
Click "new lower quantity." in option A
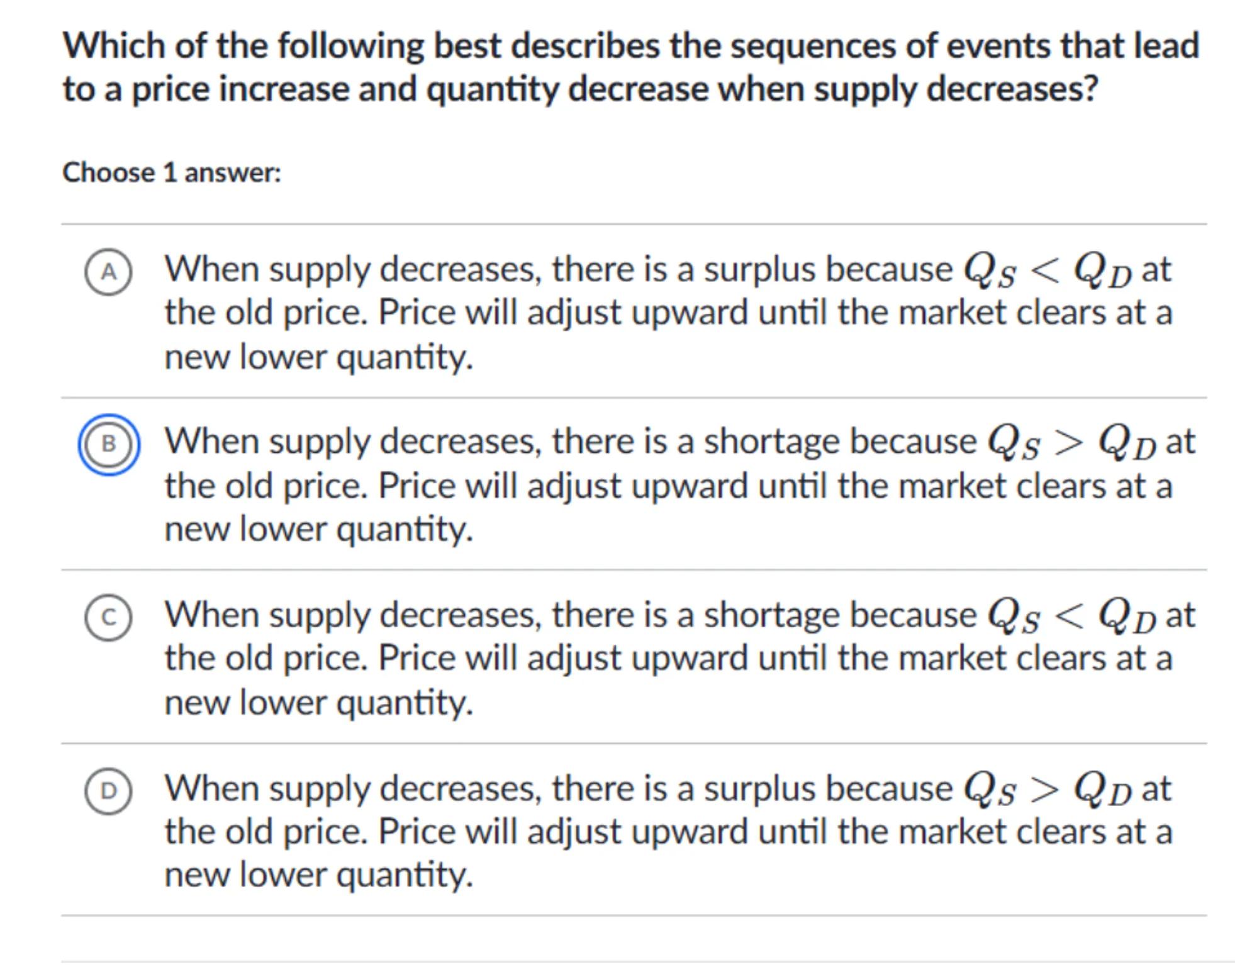pos(318,357)
